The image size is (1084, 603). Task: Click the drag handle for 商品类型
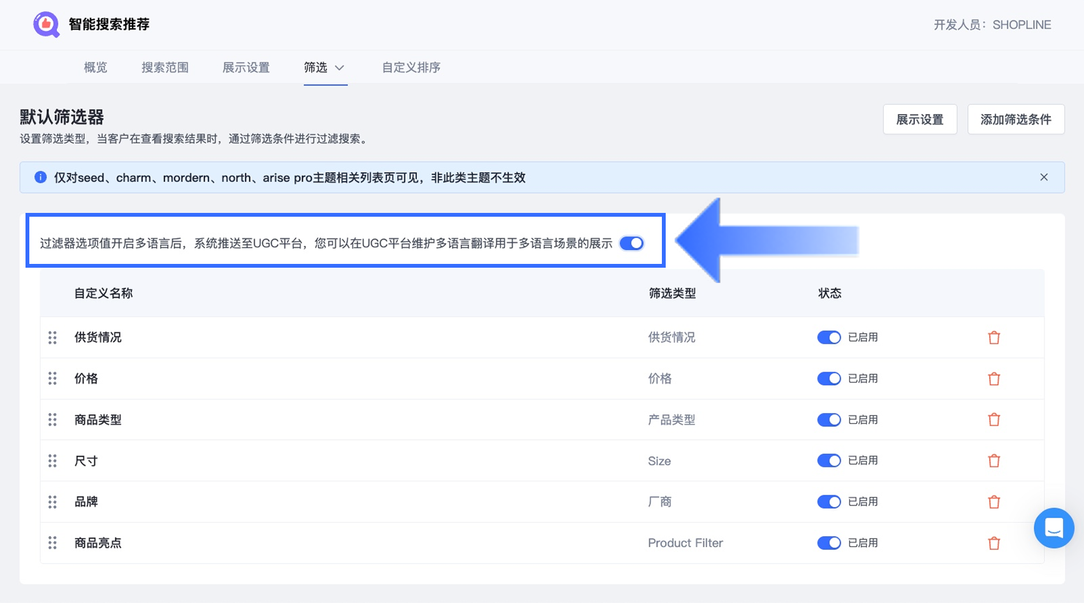point(52,419)
